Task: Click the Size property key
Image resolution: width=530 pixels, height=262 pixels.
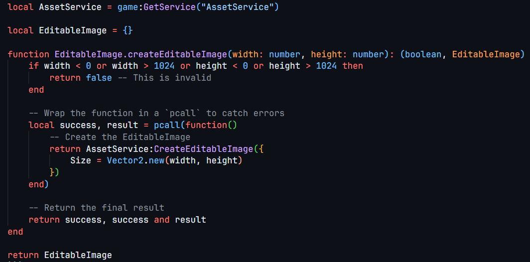Action: coord(81,160)
